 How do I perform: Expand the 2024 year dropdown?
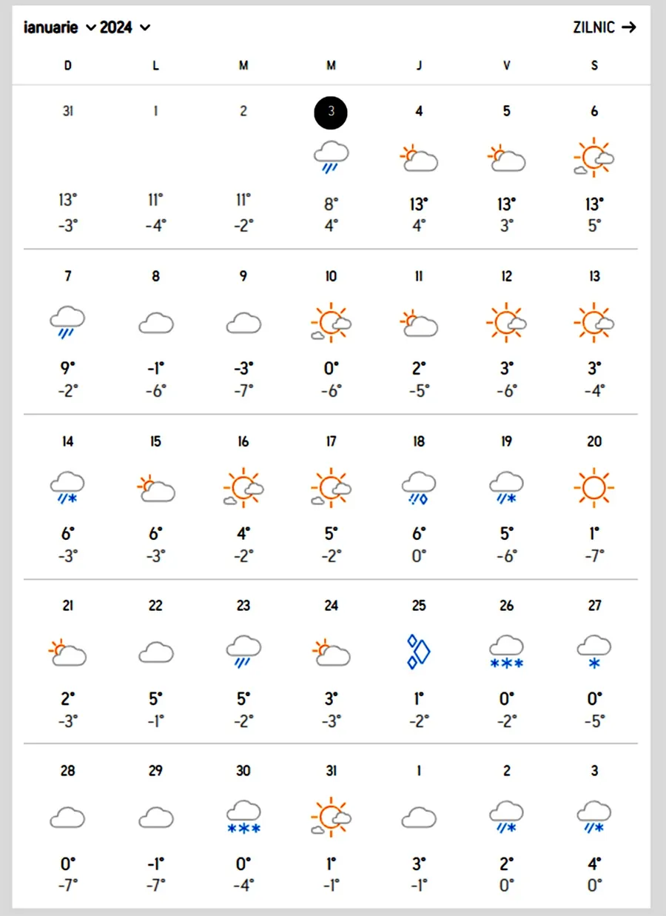[x=125, y=28]
